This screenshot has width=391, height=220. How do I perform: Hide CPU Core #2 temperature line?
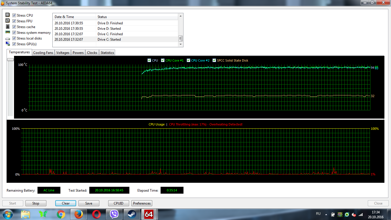coord(188,60)
